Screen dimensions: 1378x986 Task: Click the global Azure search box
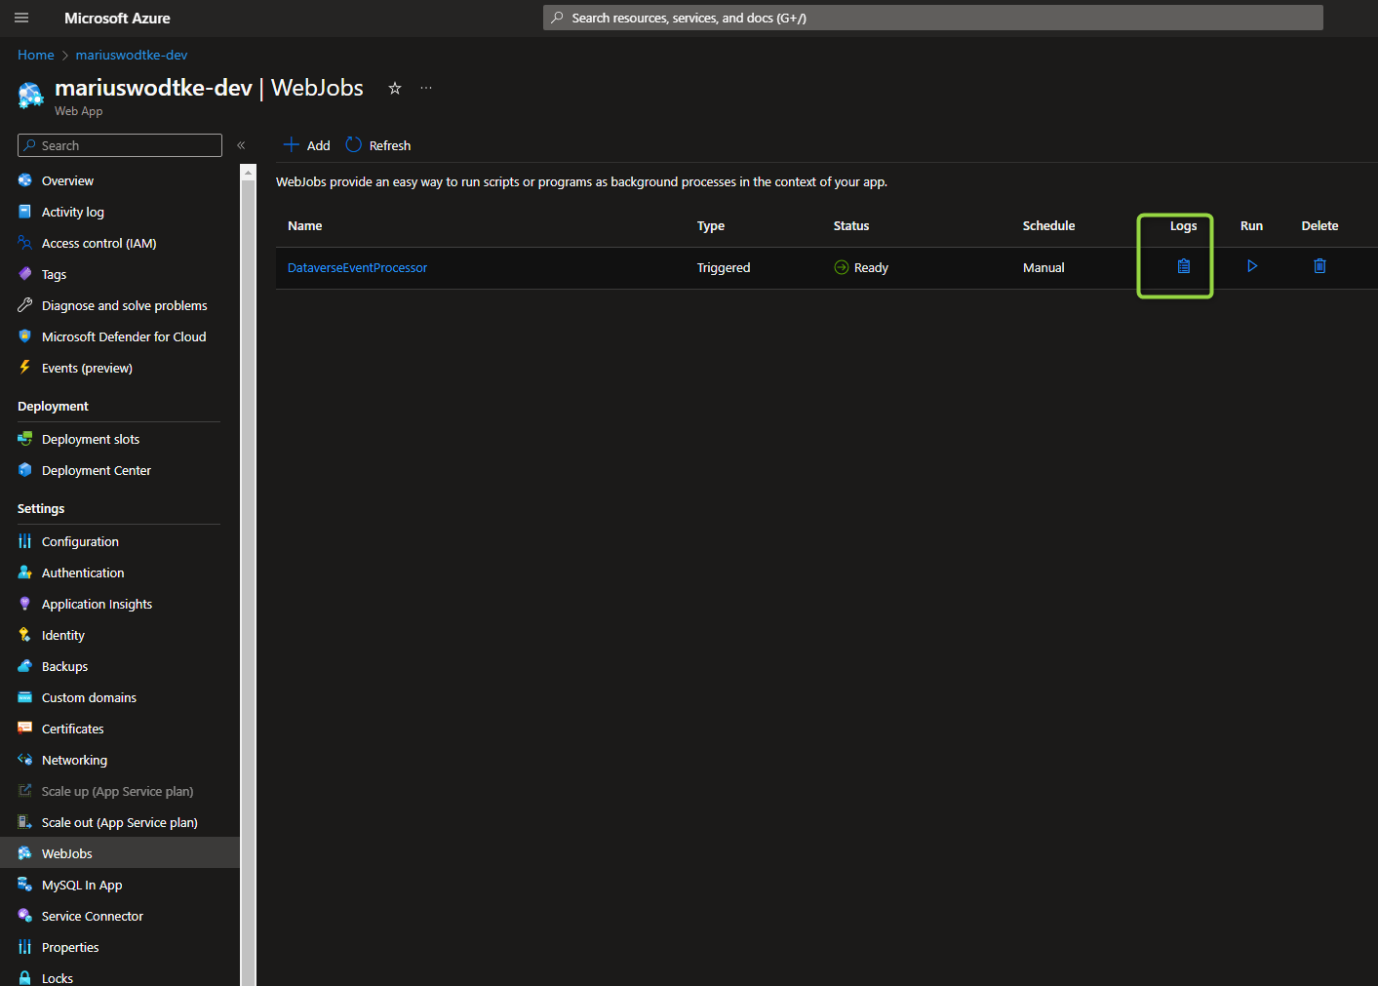click(x=932, y=18)
